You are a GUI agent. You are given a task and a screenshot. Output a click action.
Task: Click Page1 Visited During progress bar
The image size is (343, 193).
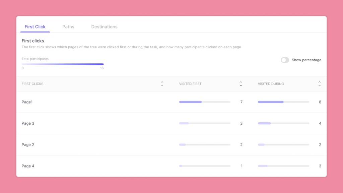(283, 102)
